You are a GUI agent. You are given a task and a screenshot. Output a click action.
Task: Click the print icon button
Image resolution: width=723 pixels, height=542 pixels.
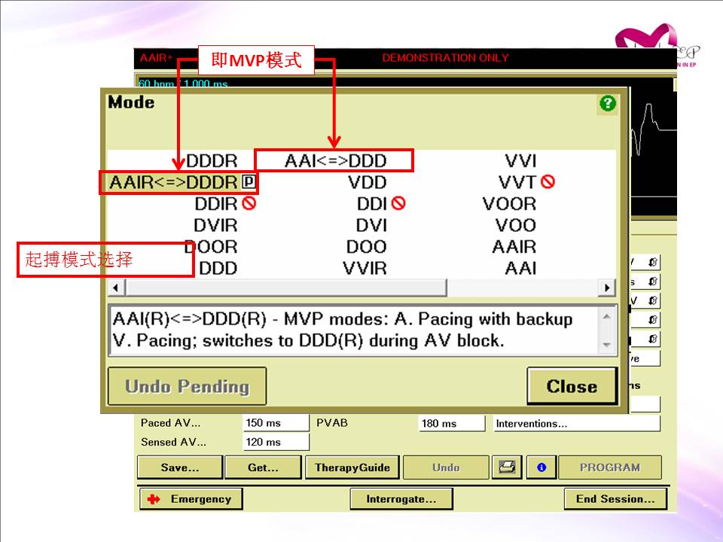pyautogui.click(x=507, y=467)
